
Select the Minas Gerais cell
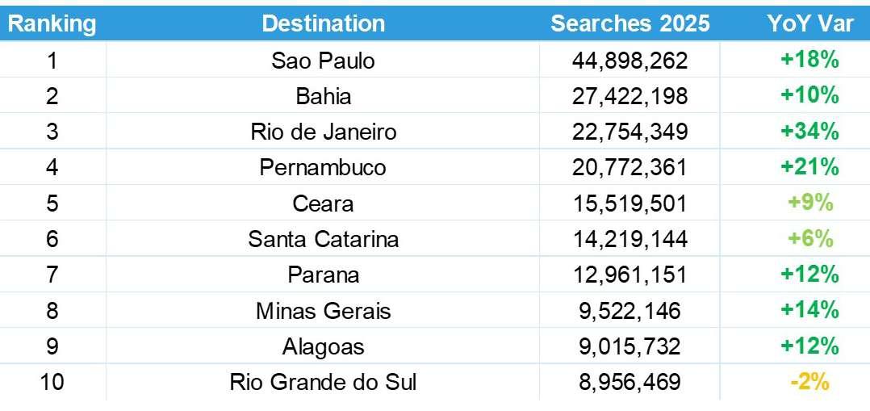[x=323, y=310]
